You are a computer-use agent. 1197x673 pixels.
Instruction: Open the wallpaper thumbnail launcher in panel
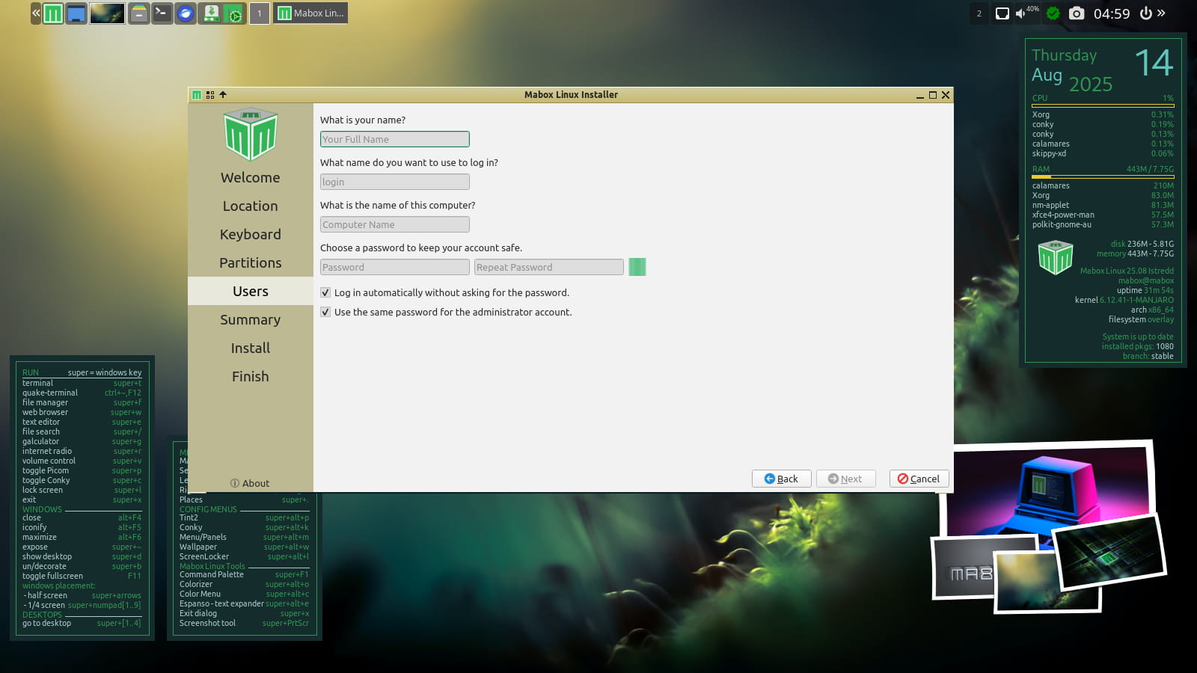107,13
